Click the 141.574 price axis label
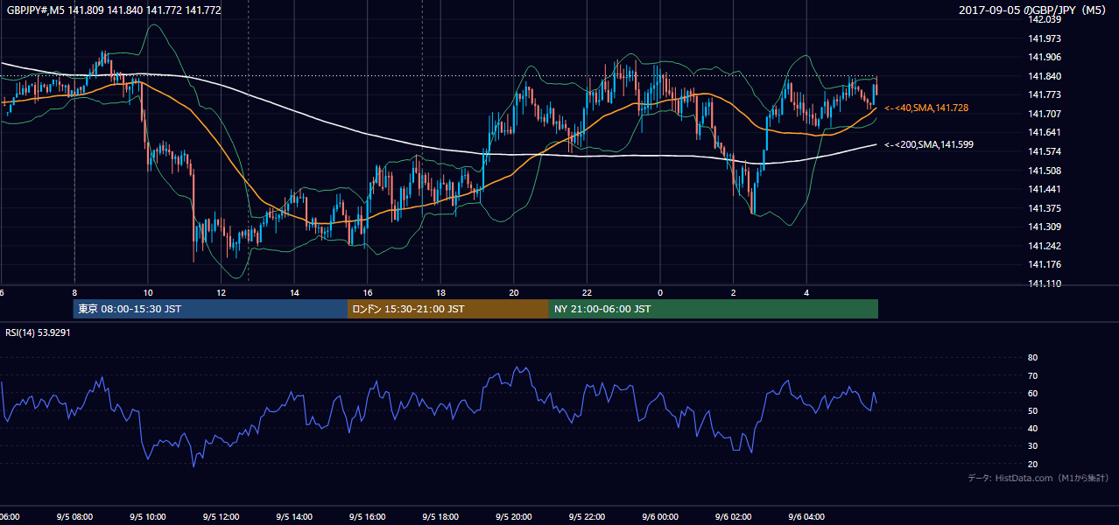Image resolution: width=1119 pixels, height=525 pixels. [x=1045, y=151]
